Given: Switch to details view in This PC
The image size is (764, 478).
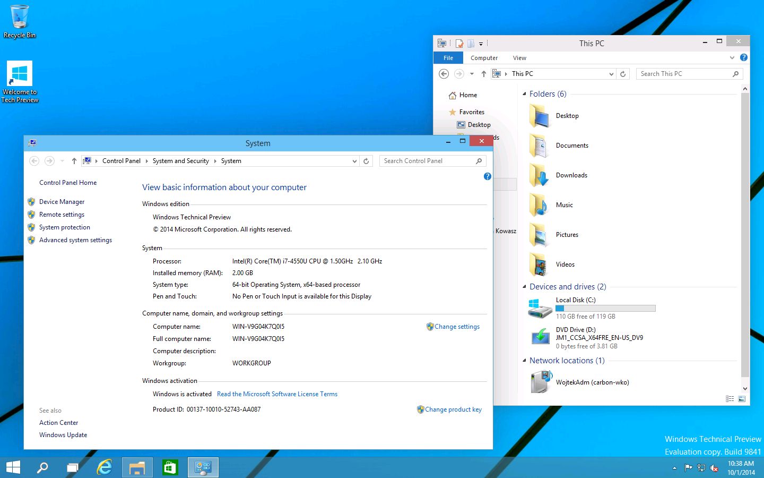Looking at the screenshot, I should (730, 399).
